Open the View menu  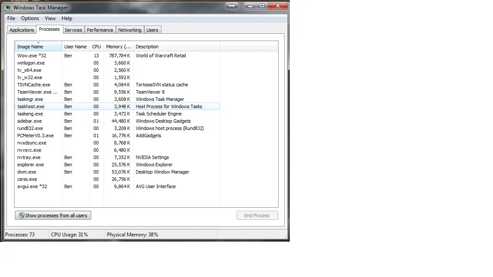50,18
